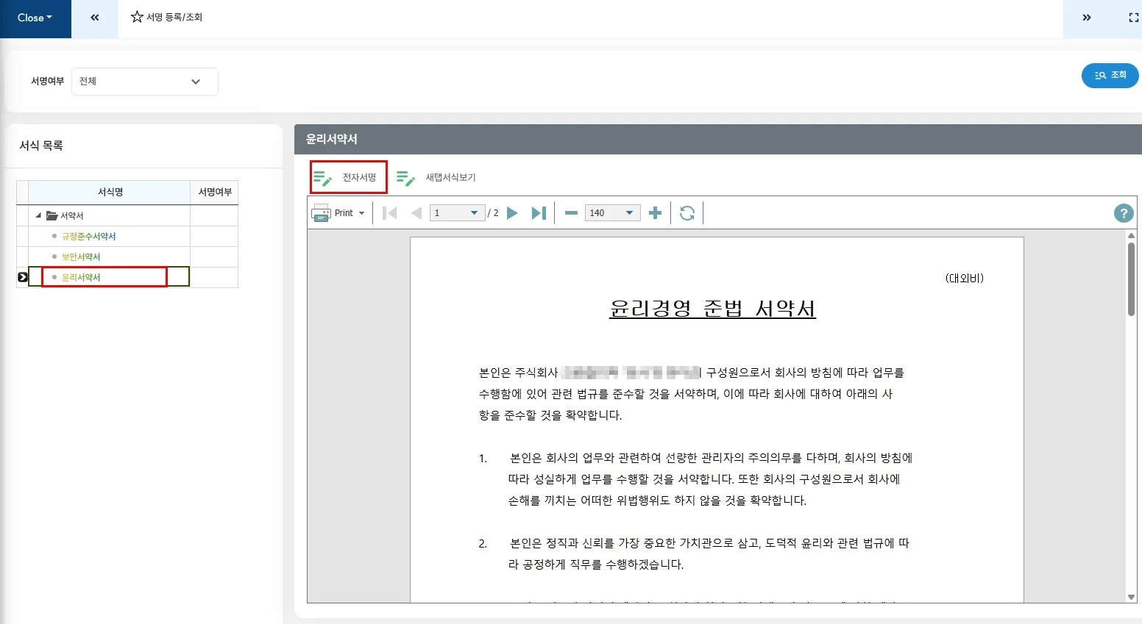Image resolution: width=1142 pixels, height=624 pixels.
Task: Toggle fullscreen mode icon
Action: (x=1133, y=18)
